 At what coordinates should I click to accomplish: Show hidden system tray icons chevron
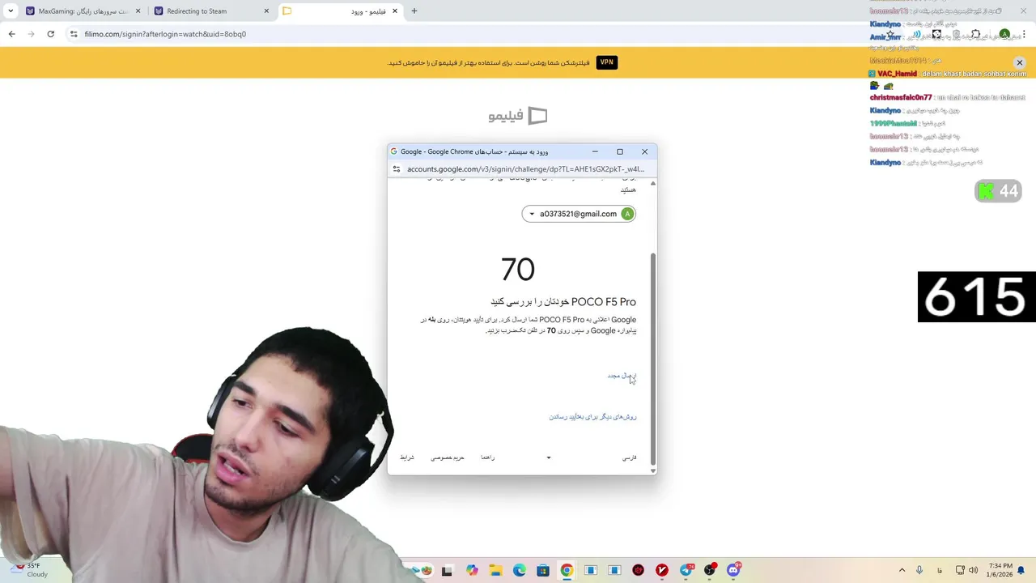[x=902, y=570]
